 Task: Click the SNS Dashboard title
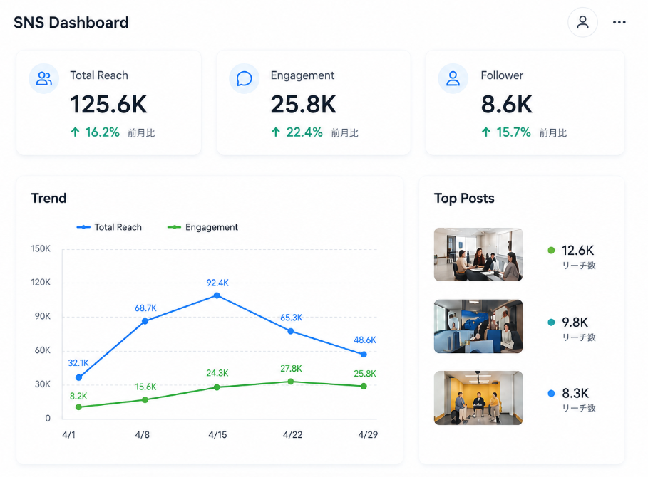71,22
